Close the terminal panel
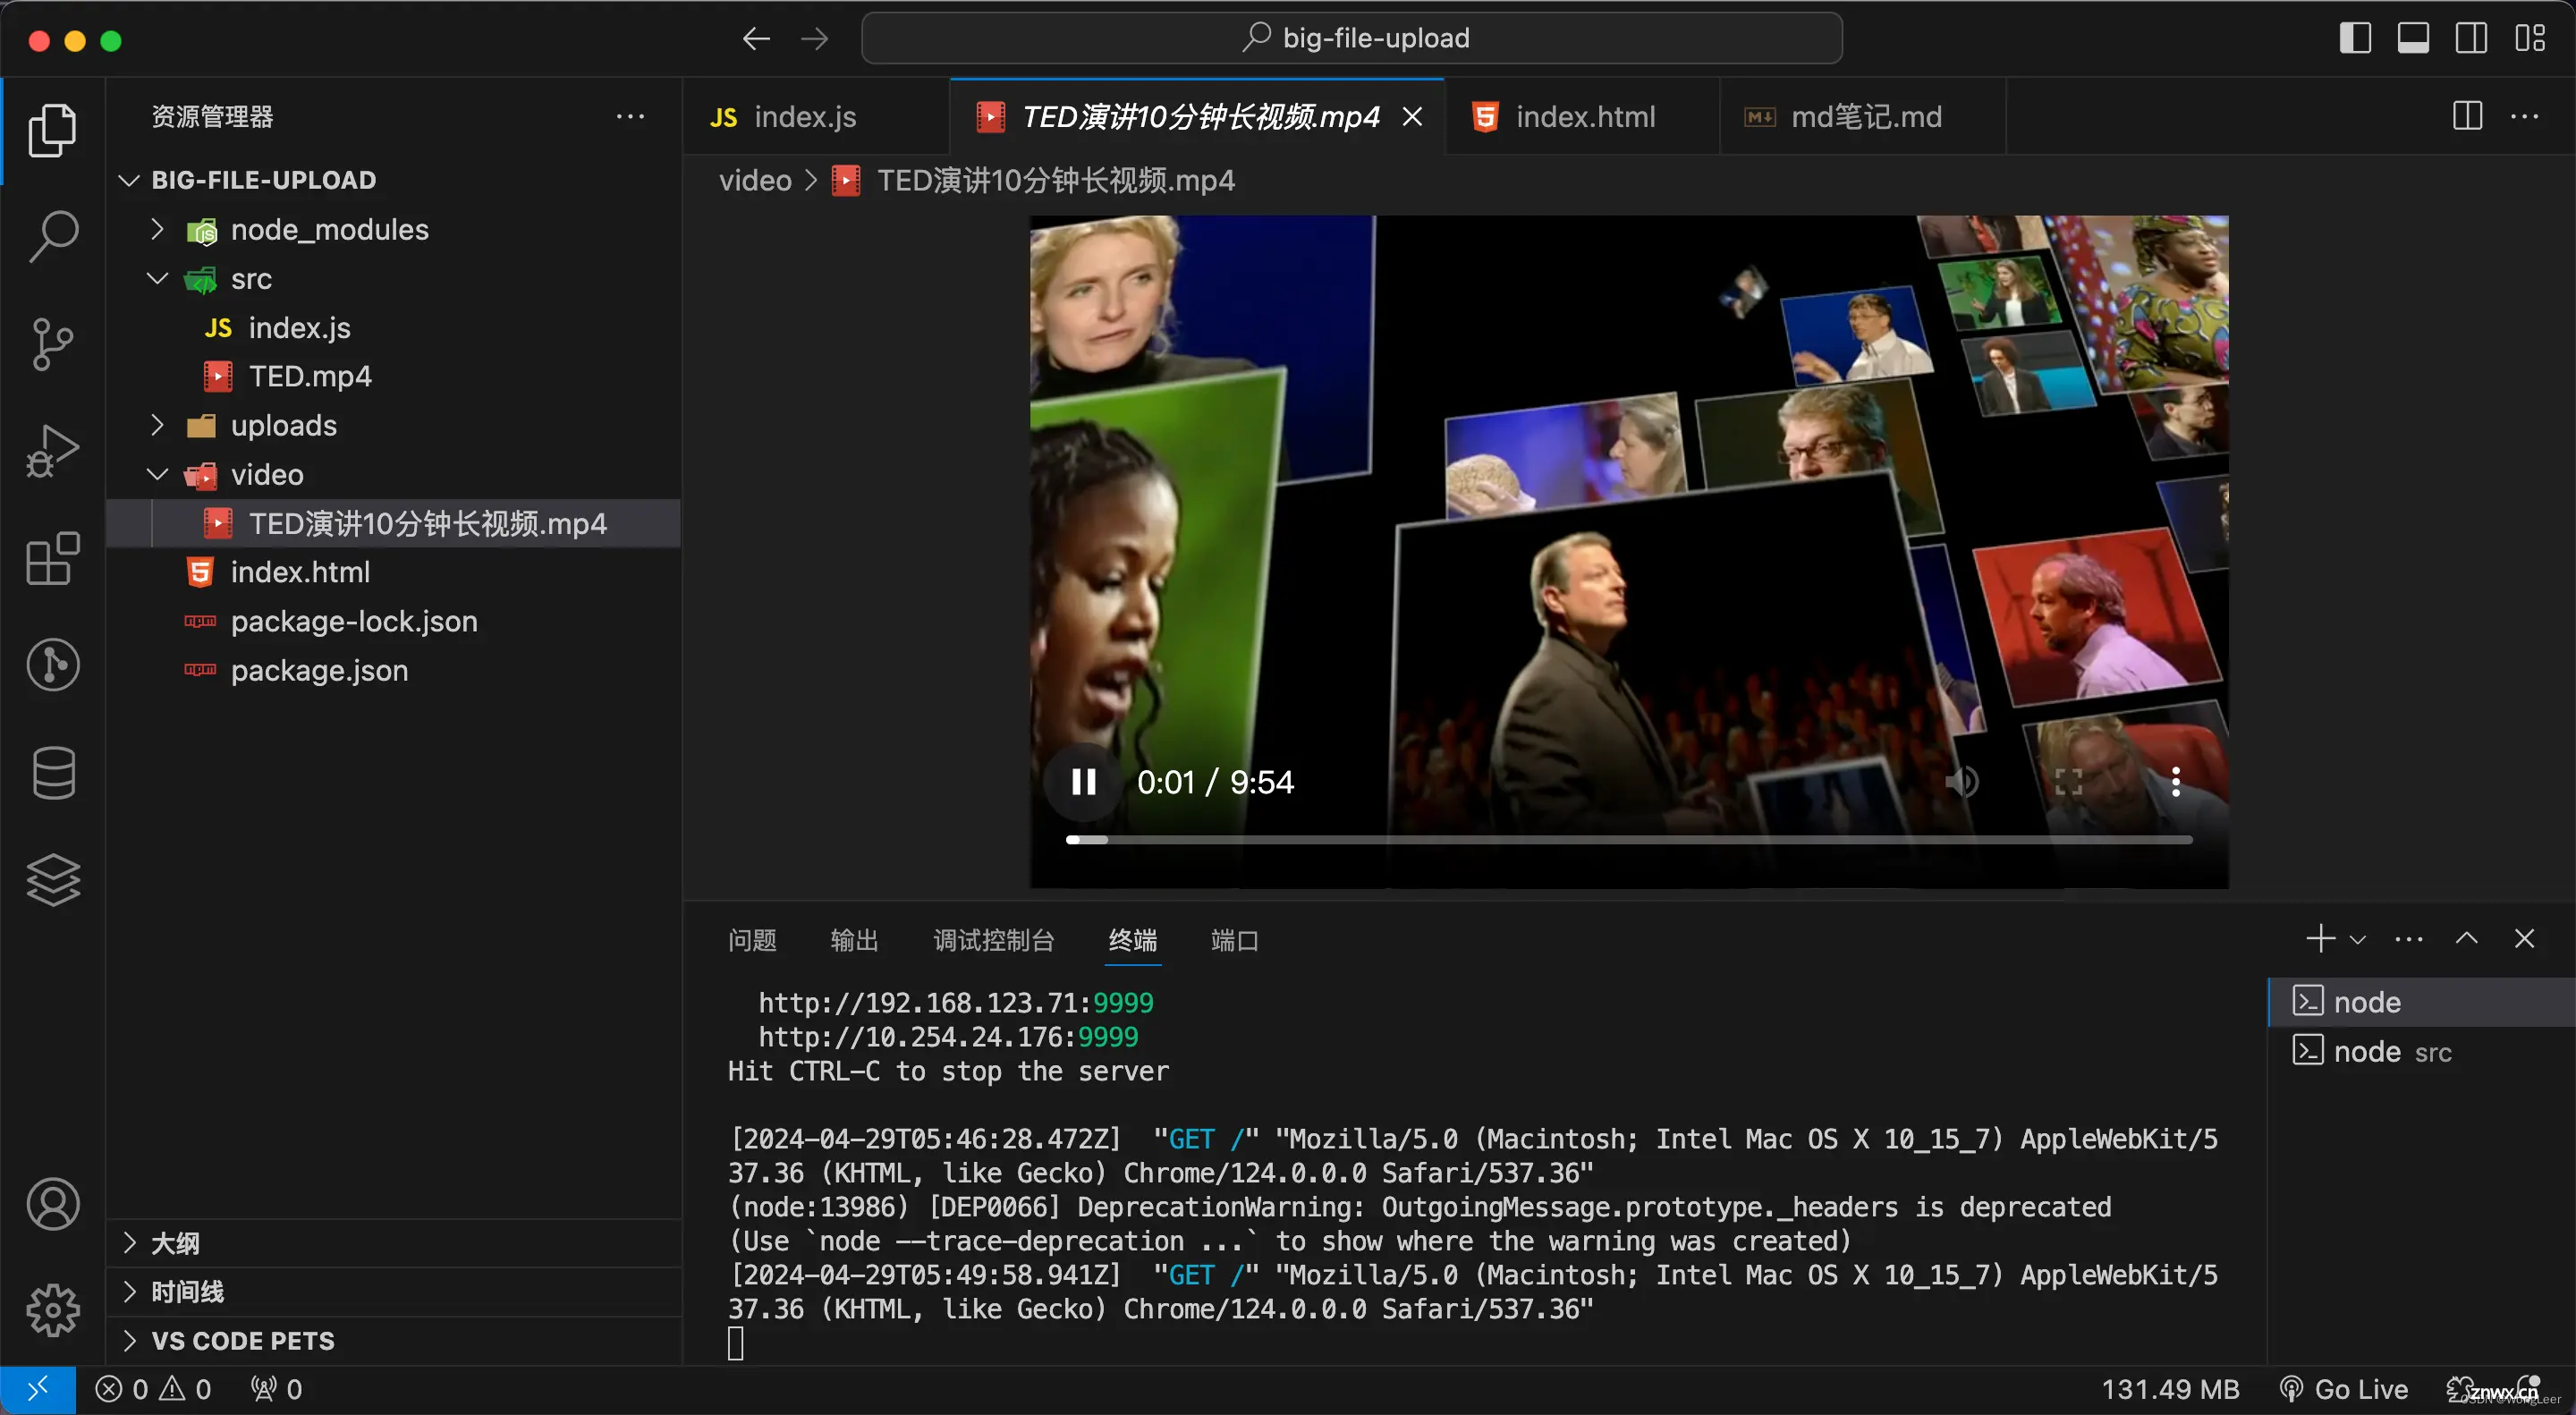This screenshot has height=1415, width=2576. point(2524,938)
